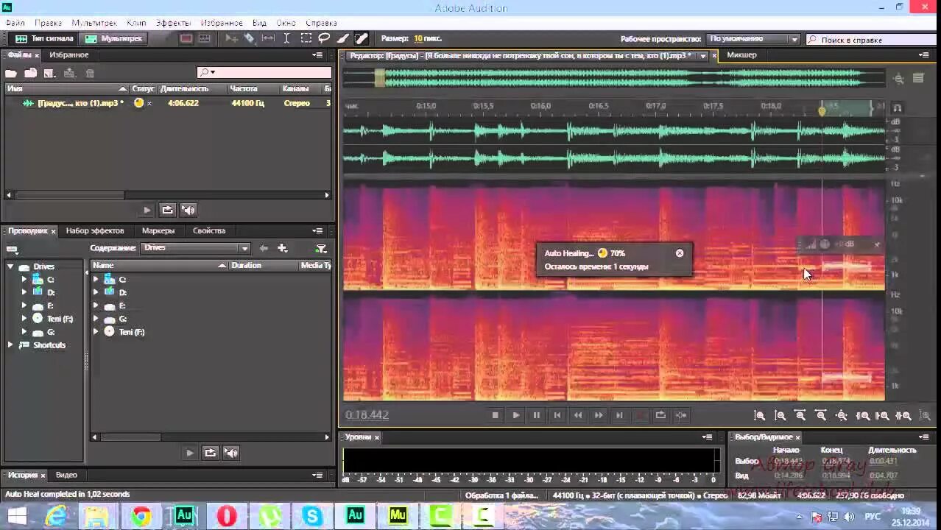The height and width of the screenshot is (530, 941).
Task: Click the brush Размер value 10
Action: [418, 38]
